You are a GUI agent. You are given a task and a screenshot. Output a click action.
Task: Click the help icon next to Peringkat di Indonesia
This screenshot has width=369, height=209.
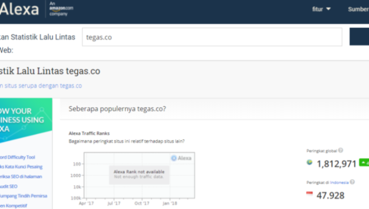coord(352,182)
